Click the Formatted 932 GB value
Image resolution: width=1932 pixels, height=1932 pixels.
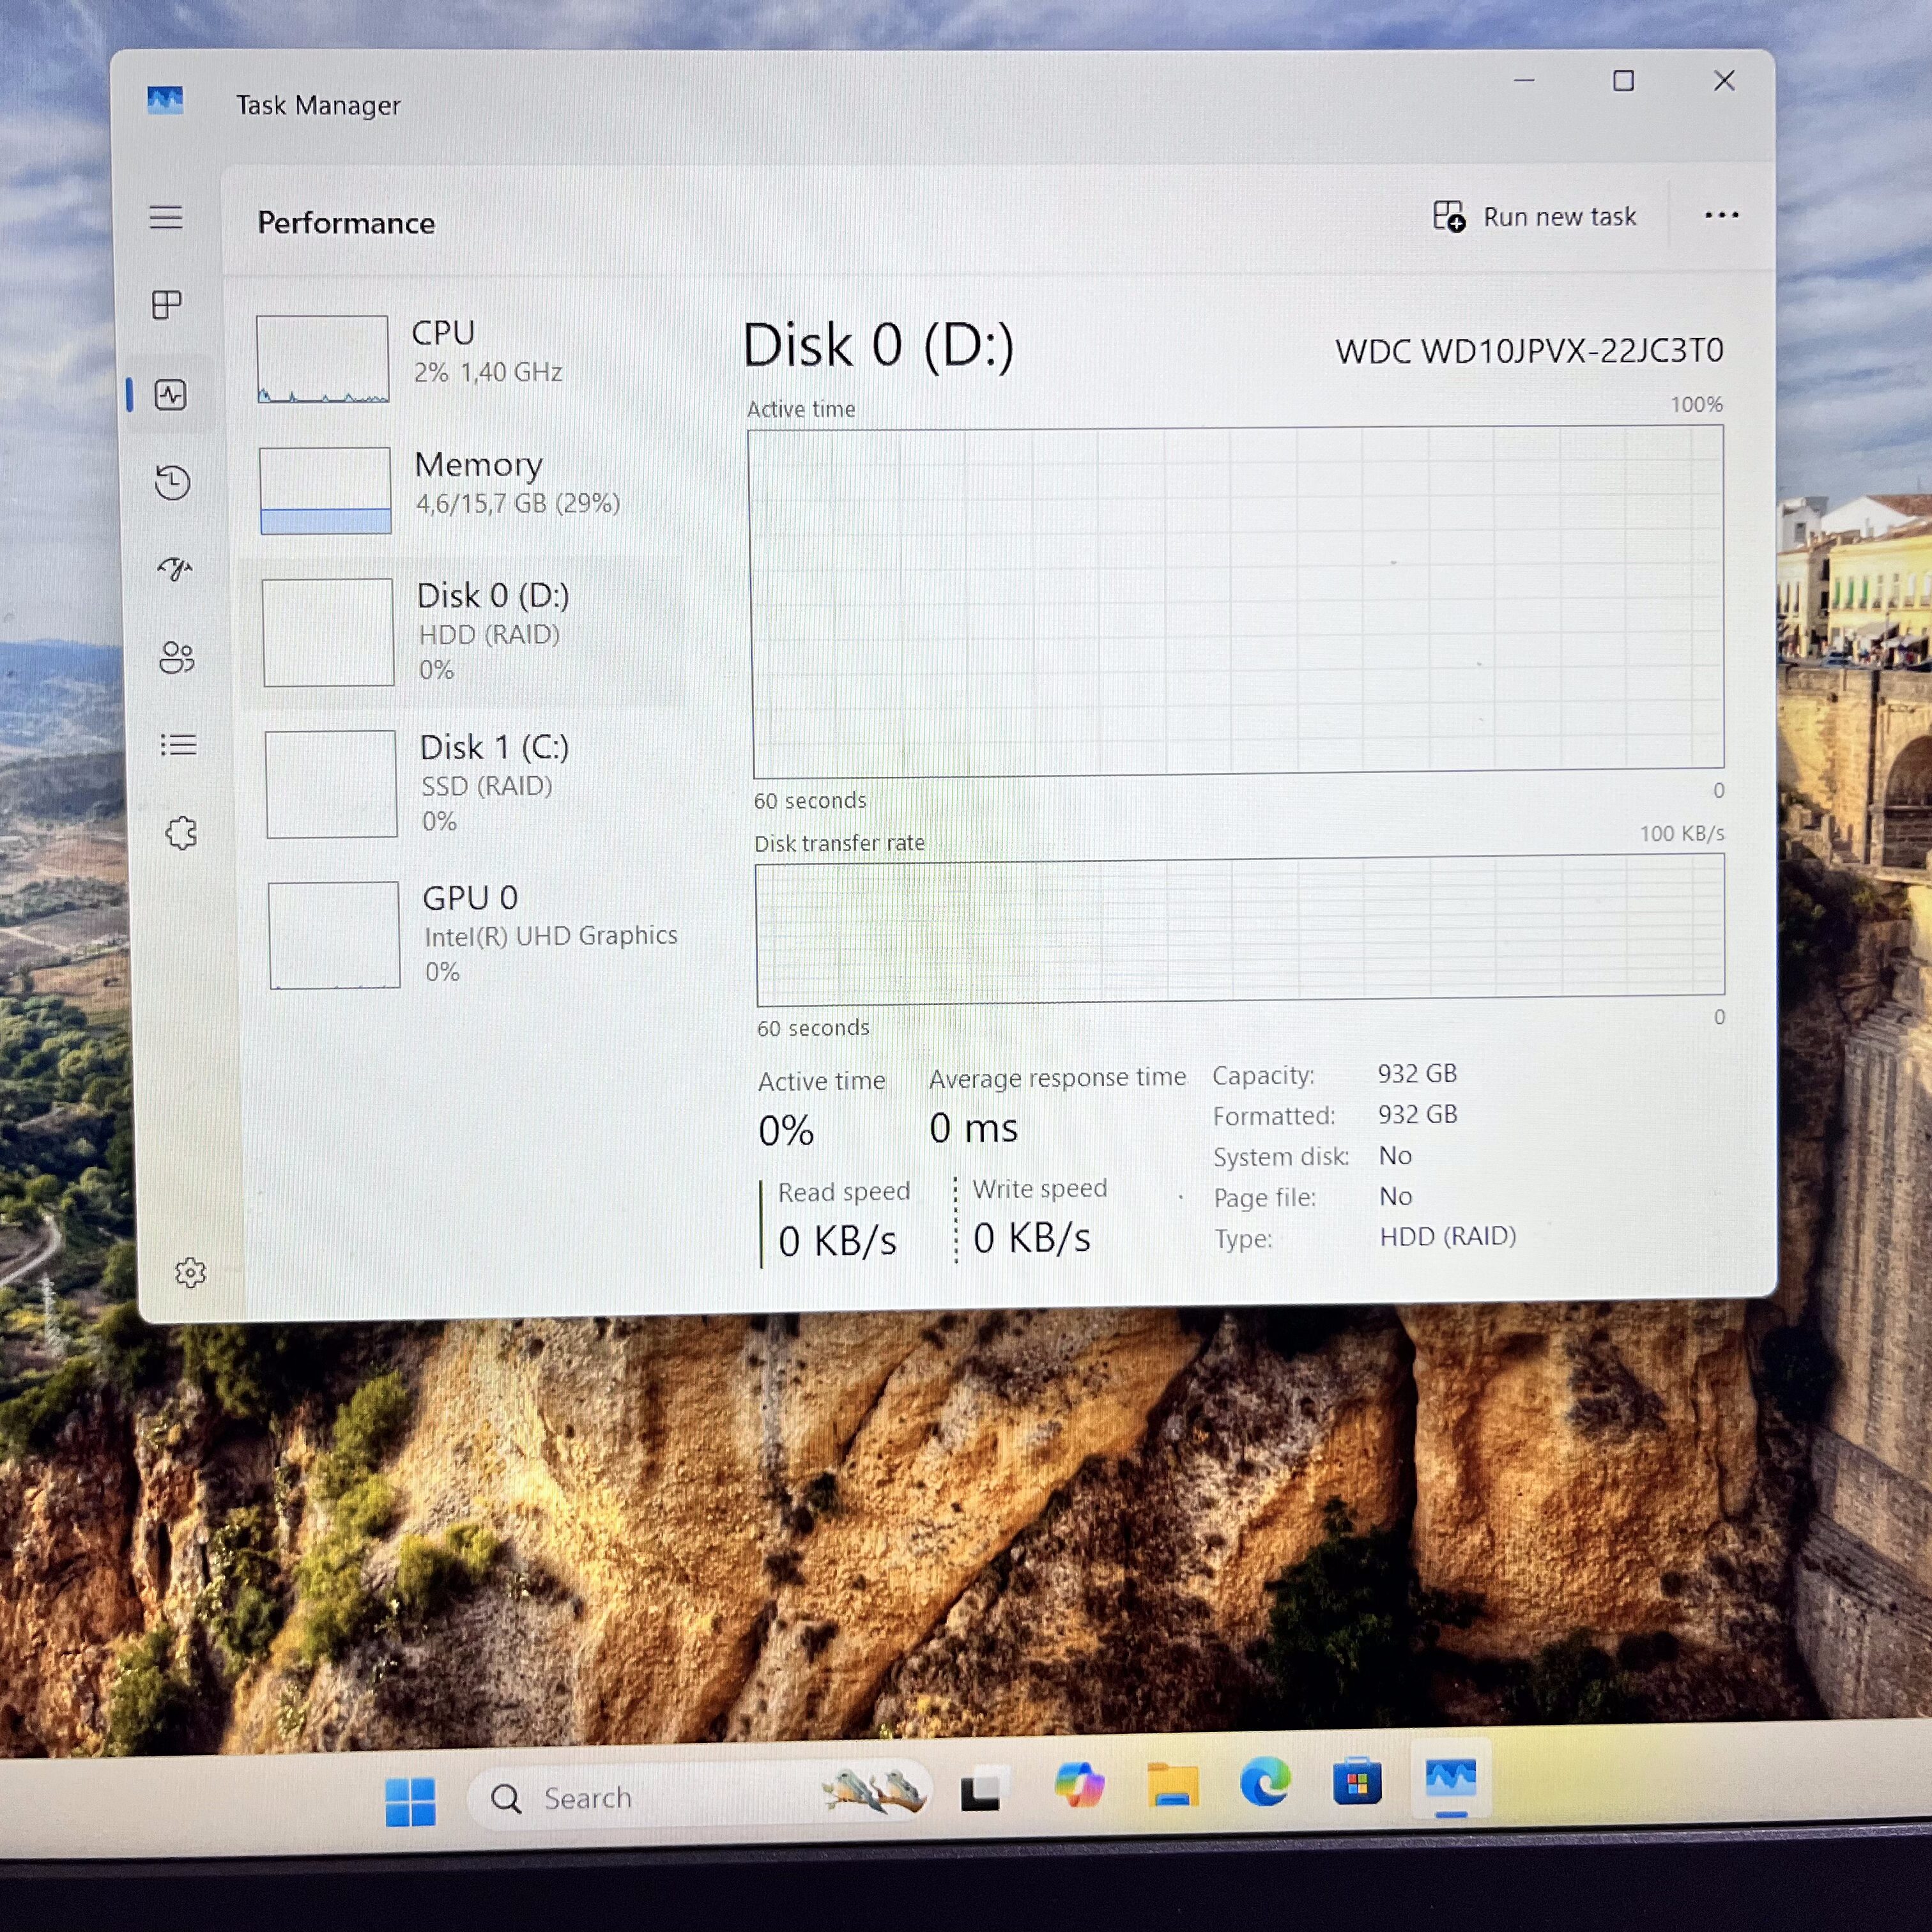tap(1417, 1114)
